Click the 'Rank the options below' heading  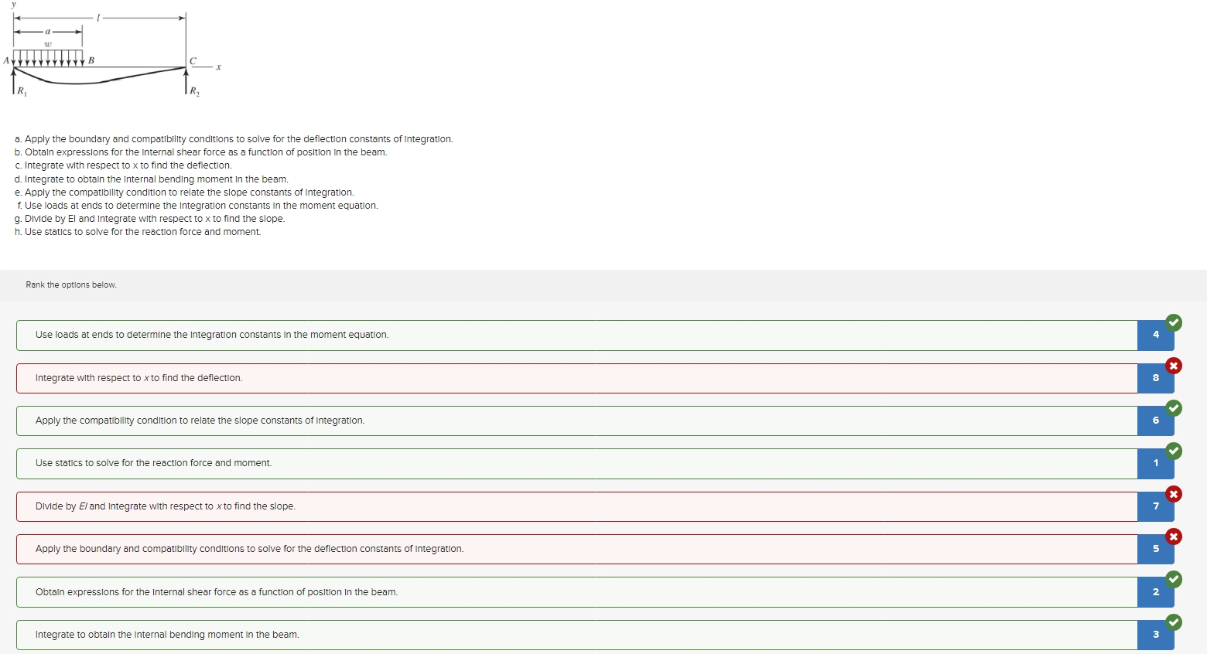[x=71, y=284]
